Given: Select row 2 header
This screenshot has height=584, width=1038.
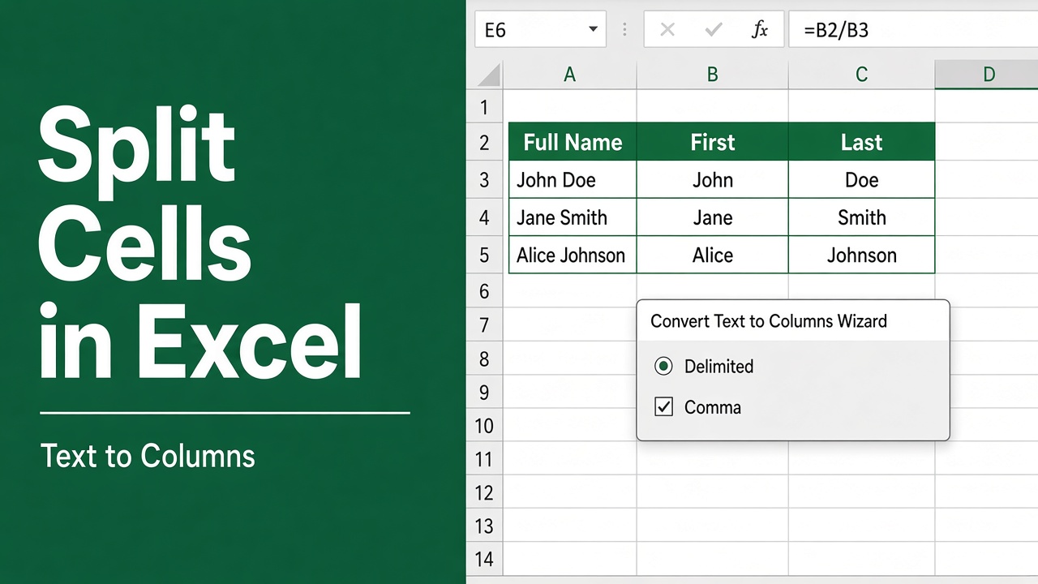Looking at the screenshot, I should [x=485, y=142].
